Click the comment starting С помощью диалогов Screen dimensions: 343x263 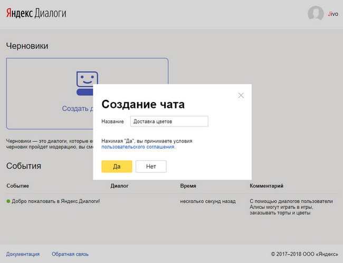click(x=291, y=207)
